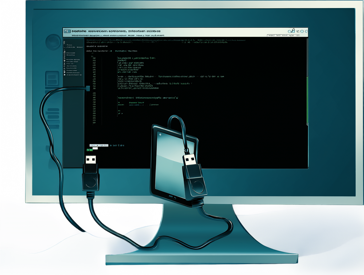The image size is (364, 275).
Task: Click the round desktop icon left of the window
Action: (x=53, y=42)
